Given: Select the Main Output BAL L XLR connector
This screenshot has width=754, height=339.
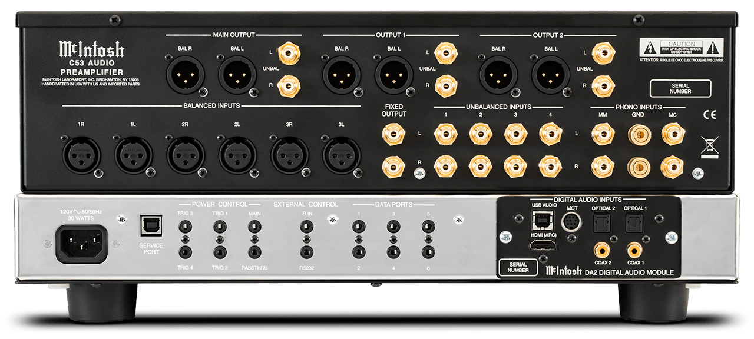Looking at the screenshot, I should [237, 76].
